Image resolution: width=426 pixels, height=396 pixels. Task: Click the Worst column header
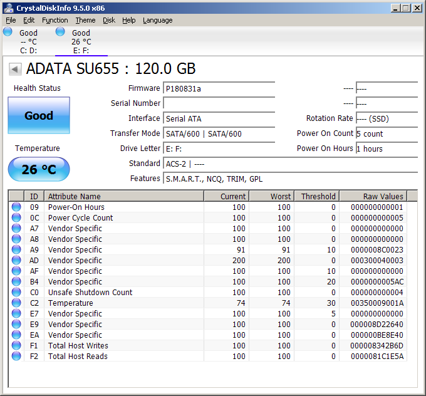click(272, 196)
